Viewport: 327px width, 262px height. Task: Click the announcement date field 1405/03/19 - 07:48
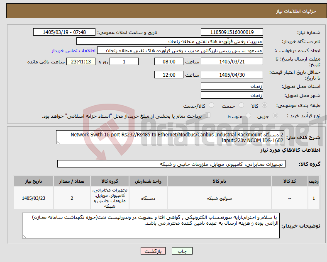[64, 32]
